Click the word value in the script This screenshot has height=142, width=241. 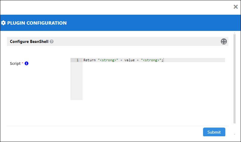(x=130, y=60)
